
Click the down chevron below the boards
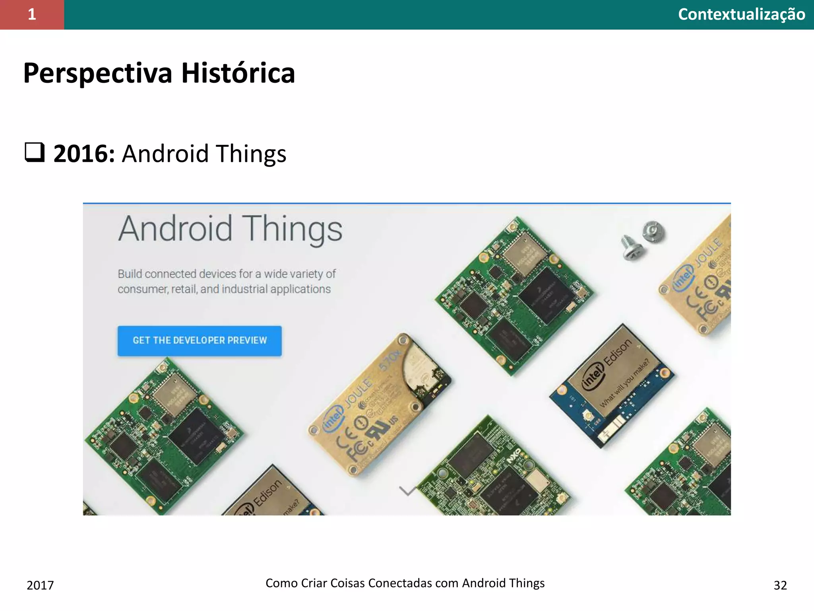click(408, 491)
